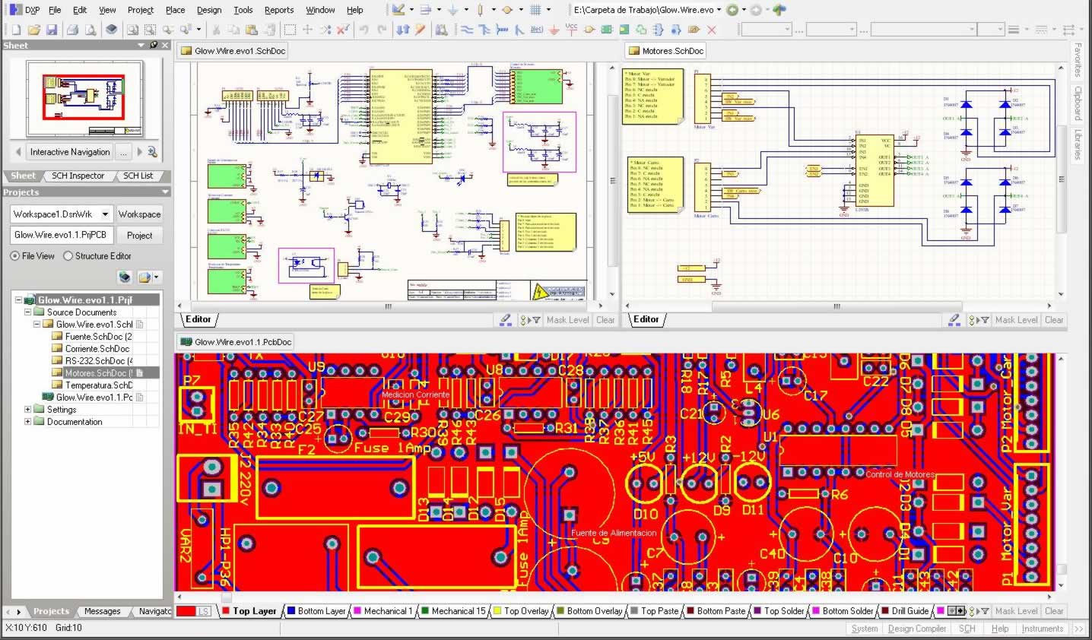This screenshot has height=640, width=1092.
Task: Click the Workspace button
Action: (139, 214)
